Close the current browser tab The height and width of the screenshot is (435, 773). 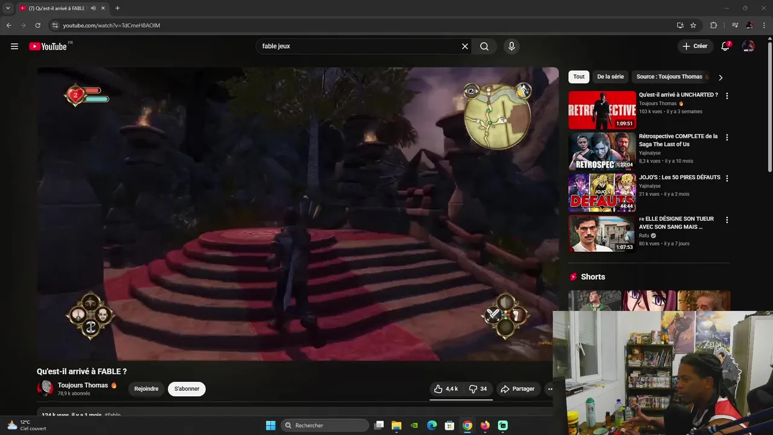pos(103,8)
